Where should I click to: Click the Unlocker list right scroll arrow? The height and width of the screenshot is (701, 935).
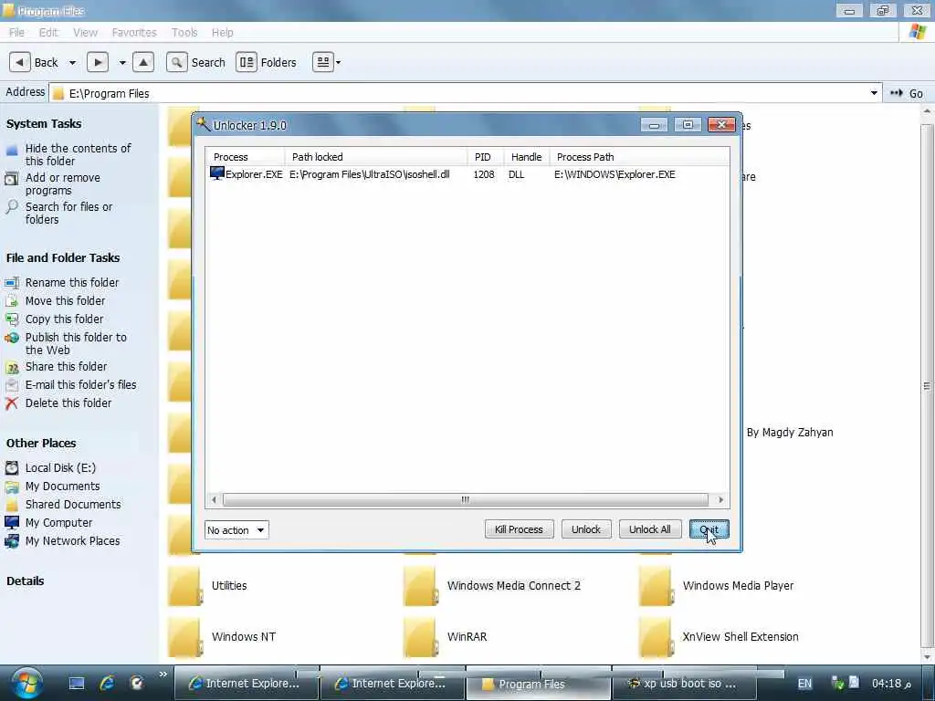pyautogui.click(x=721, y=499)
